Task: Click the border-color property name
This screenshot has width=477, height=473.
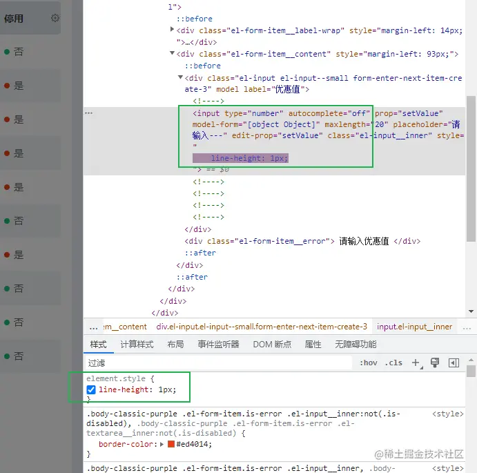Action: 126,444
